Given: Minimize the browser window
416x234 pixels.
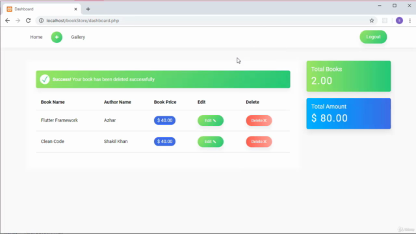Looking at the screenshot, I should 380,6.
